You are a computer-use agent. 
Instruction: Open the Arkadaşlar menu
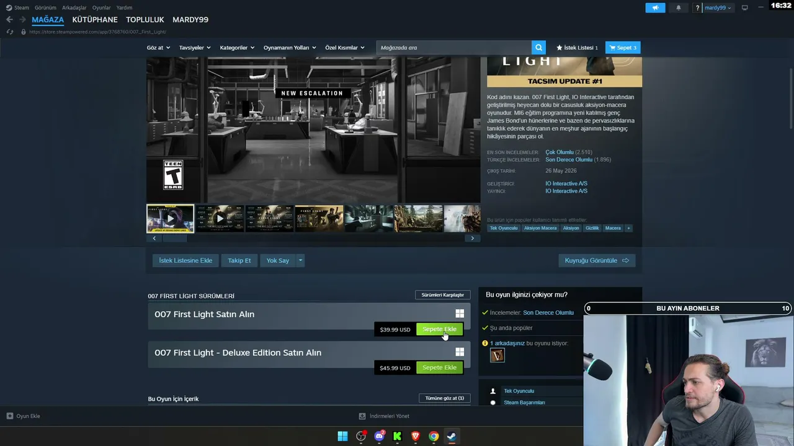(74, 8)
